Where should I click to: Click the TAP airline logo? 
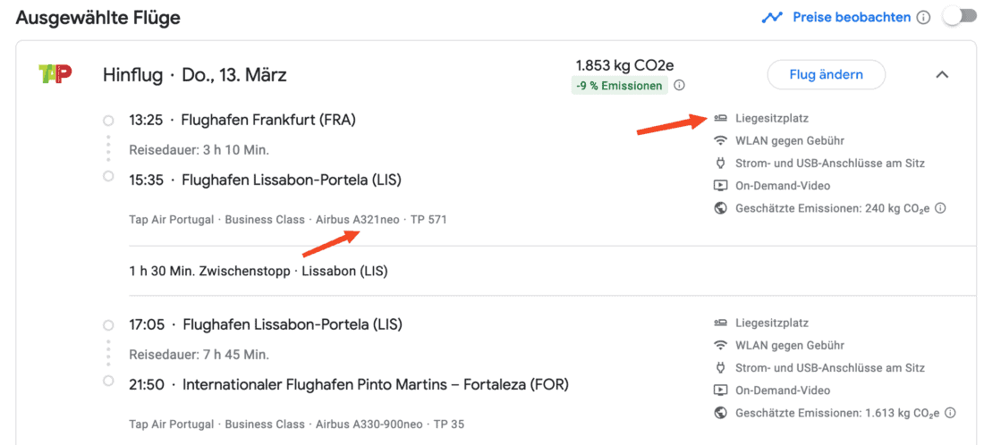coord(55,74)
